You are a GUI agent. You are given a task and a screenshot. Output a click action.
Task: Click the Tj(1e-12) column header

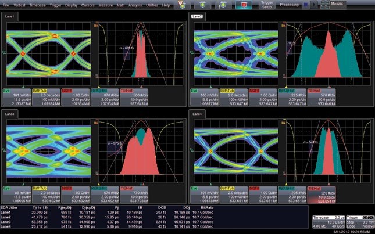(x=40, y=208)
